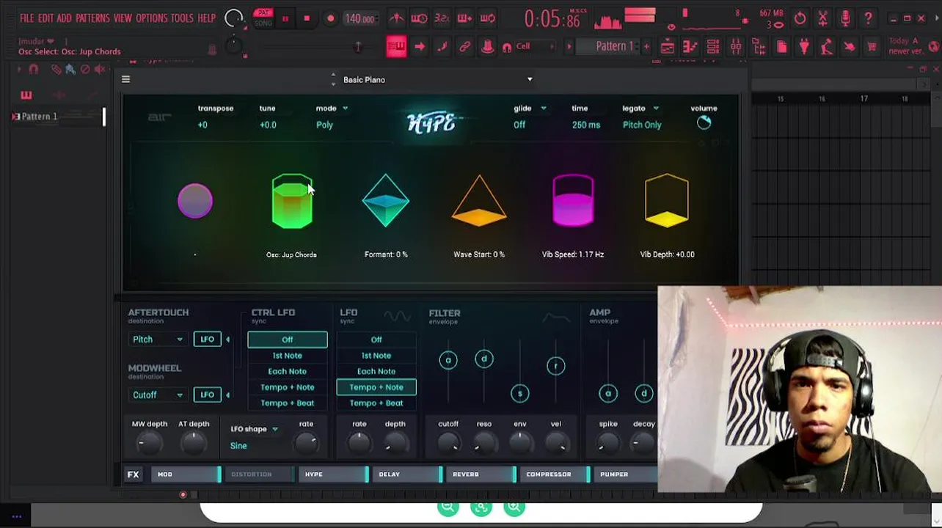942x528 pixels.
Task: Click the project files copy icon
Action: click(x=781, y=47)
